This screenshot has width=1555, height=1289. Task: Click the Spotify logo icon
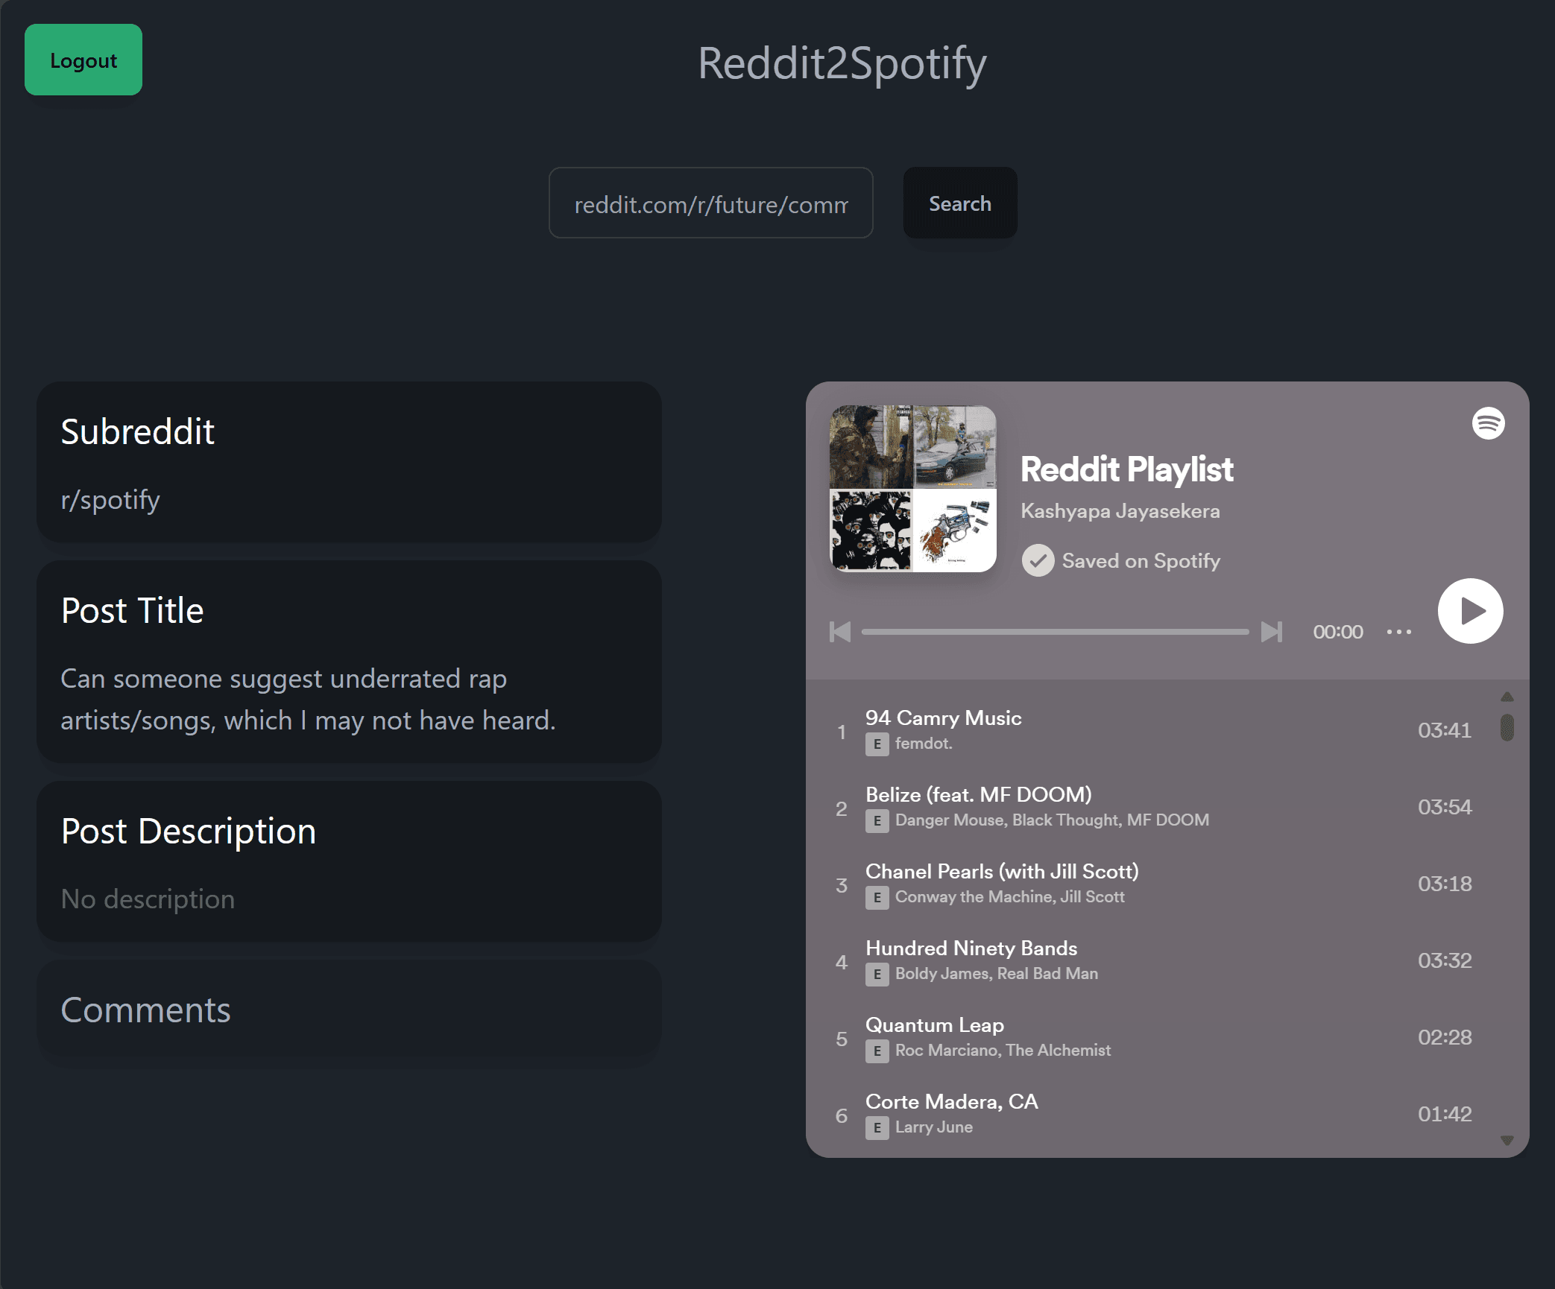coord(1488,423)
